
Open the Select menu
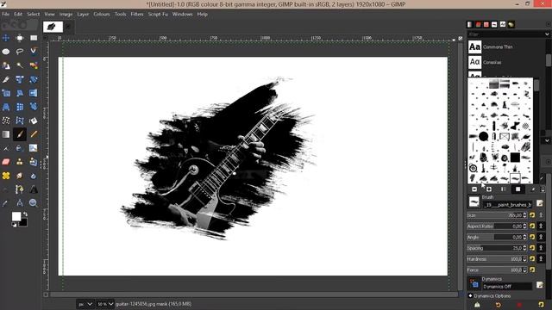[x=34, y=14]
